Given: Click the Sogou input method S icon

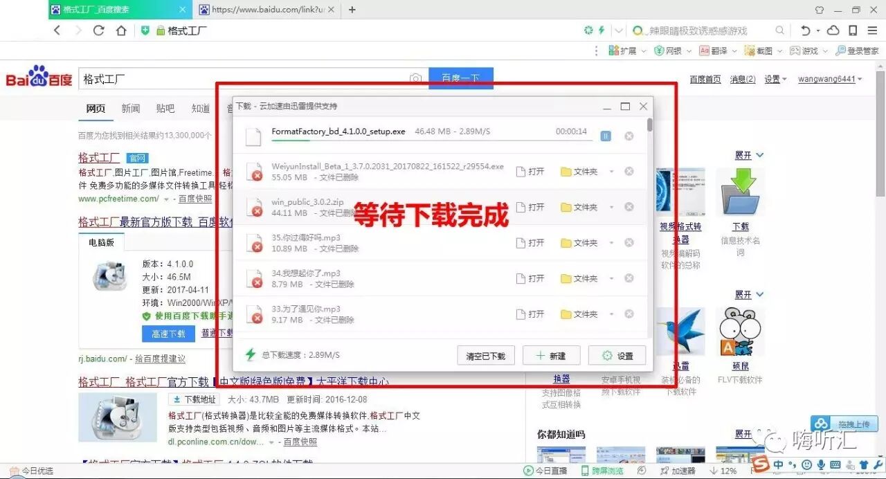Looking at the screenshot, I should tap(761, 463).
